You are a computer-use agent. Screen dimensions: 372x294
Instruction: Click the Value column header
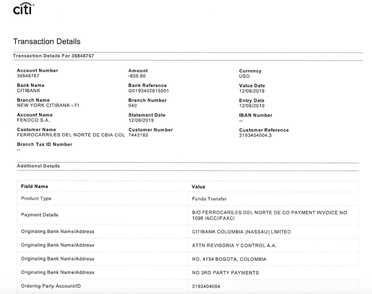point(198,187)
